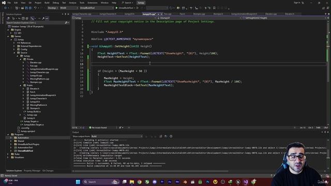Open the UnrealBuildTool startup project dropdown

(97, 8)
